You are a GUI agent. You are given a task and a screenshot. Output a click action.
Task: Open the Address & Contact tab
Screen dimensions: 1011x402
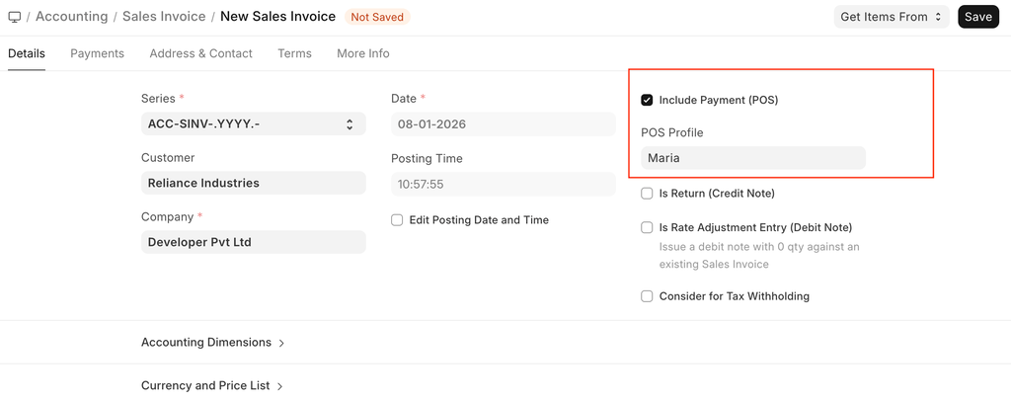tap(200, 53)
